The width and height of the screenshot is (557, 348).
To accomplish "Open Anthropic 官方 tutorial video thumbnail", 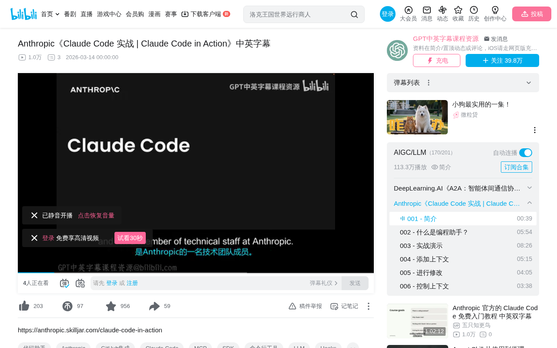I will click(417, 321).
